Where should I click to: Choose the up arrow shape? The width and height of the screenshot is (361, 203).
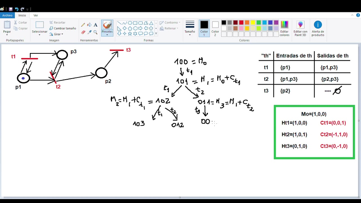click(x=151, y=28)
